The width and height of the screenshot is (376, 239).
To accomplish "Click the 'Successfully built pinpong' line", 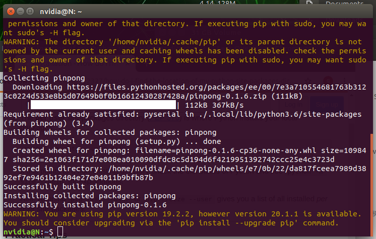I will click(62, 187).
